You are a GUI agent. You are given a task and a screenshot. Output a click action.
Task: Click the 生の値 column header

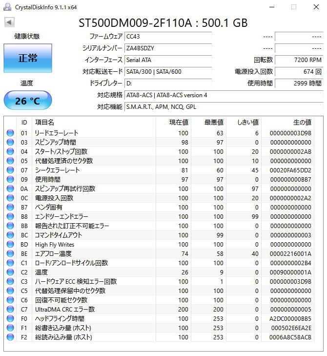[288, 123]
